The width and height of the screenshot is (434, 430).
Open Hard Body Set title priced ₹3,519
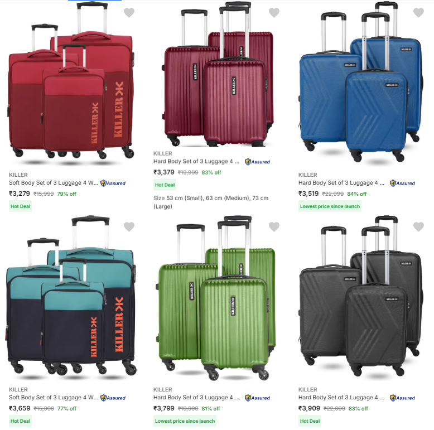click(x=341, y=183)
